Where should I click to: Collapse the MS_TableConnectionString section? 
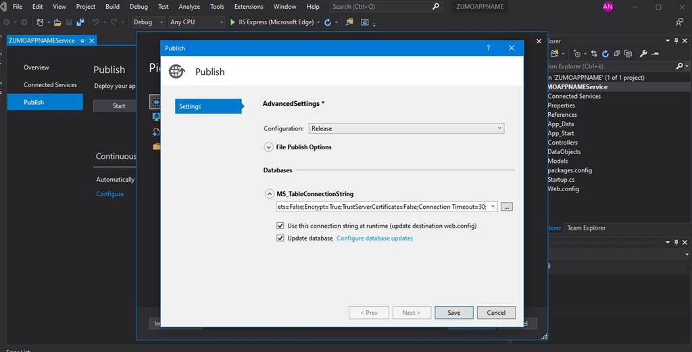(268, 194)
